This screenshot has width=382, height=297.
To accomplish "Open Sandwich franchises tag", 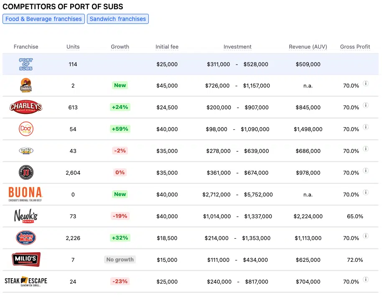I will click(118, 19).
